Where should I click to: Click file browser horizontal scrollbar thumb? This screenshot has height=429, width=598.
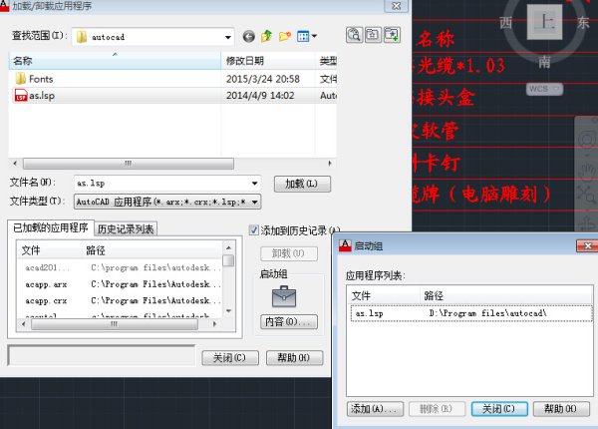coord(129,164)
